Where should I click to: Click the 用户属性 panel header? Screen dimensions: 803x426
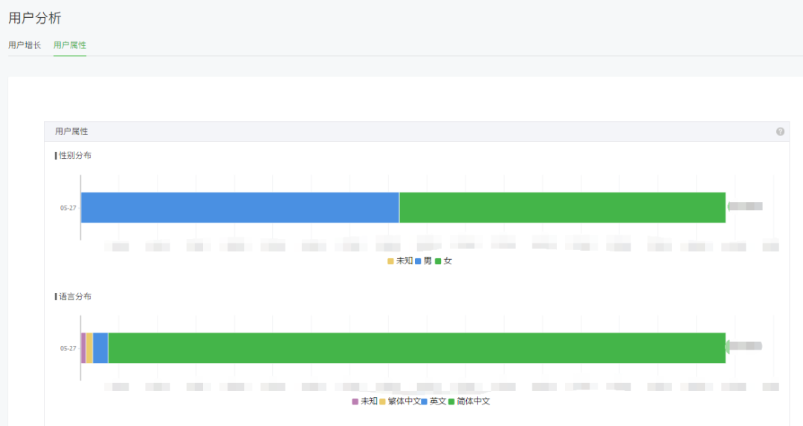tap(416, 131)
